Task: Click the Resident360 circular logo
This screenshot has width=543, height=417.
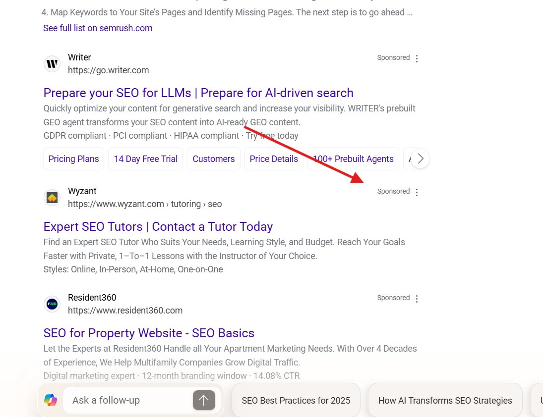Action: (x=52, y=304)
